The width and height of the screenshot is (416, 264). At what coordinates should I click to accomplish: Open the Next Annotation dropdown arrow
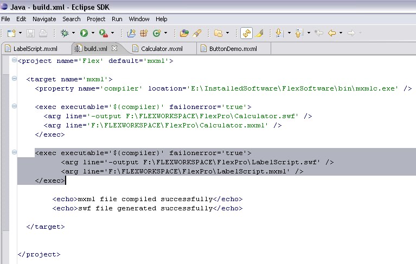pyautogui.click(x=289, y=33)
